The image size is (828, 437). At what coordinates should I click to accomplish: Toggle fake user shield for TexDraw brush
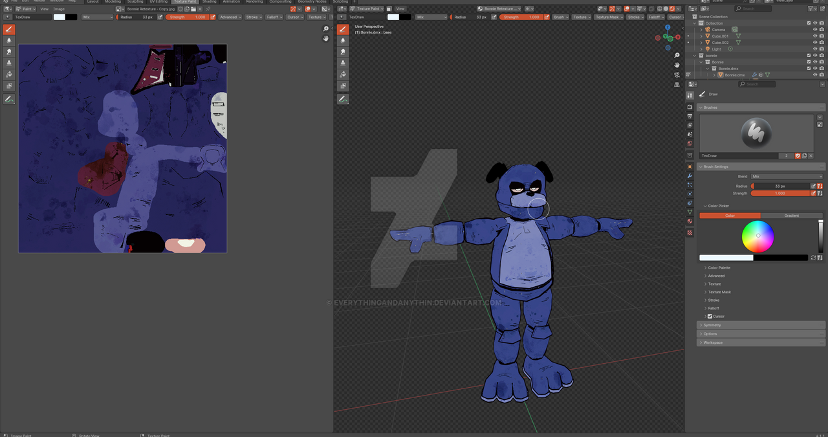(x=798, y=156)
